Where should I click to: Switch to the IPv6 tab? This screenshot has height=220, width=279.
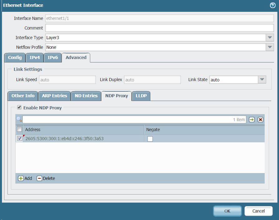pos(53,57)
